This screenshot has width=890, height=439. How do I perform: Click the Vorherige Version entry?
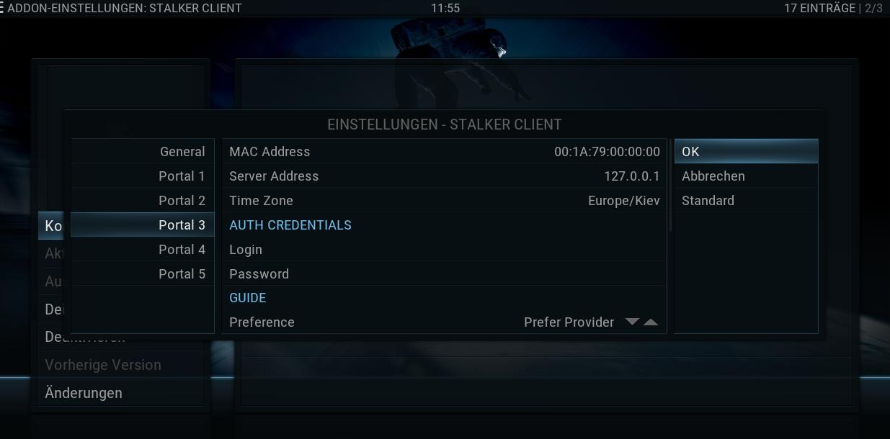click(x=121, y=365)
